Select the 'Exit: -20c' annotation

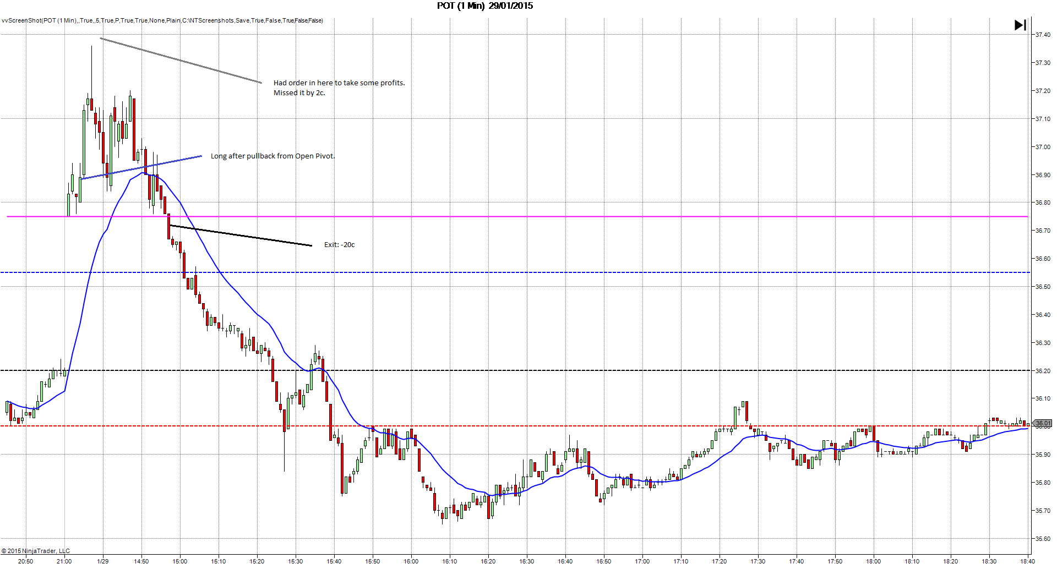pyautogui.click(x=339, y=245)
